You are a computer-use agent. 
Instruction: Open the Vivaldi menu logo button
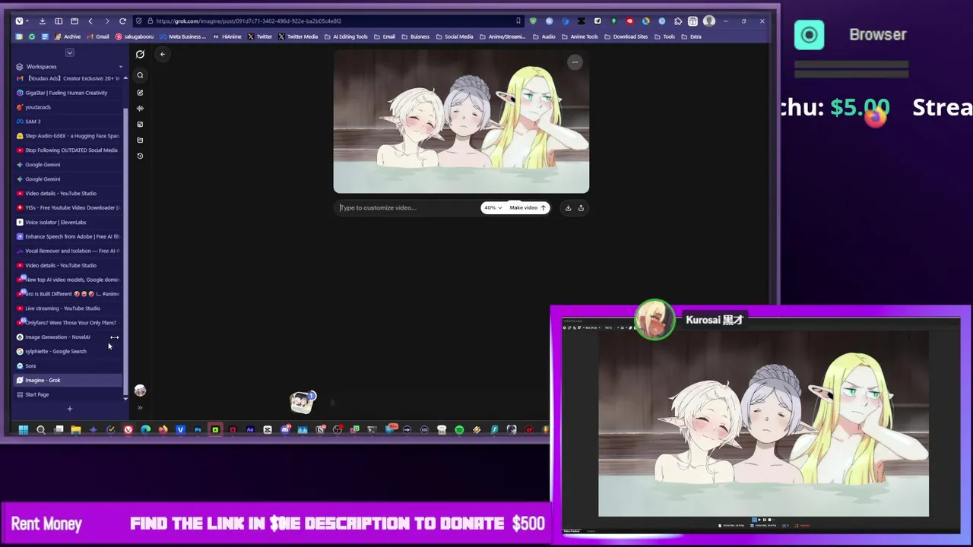(19, 21)
